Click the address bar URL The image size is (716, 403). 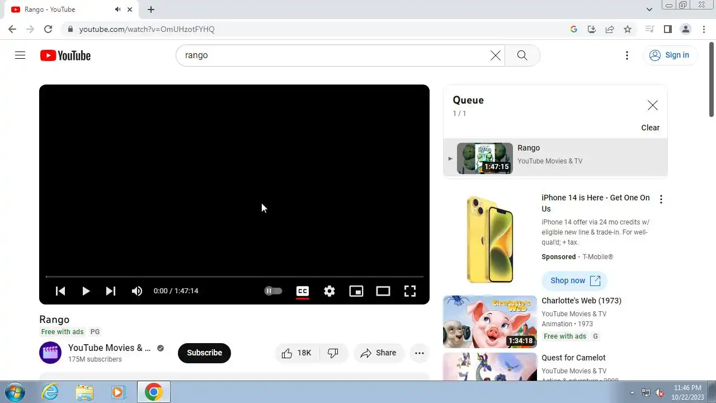(147, 29)
